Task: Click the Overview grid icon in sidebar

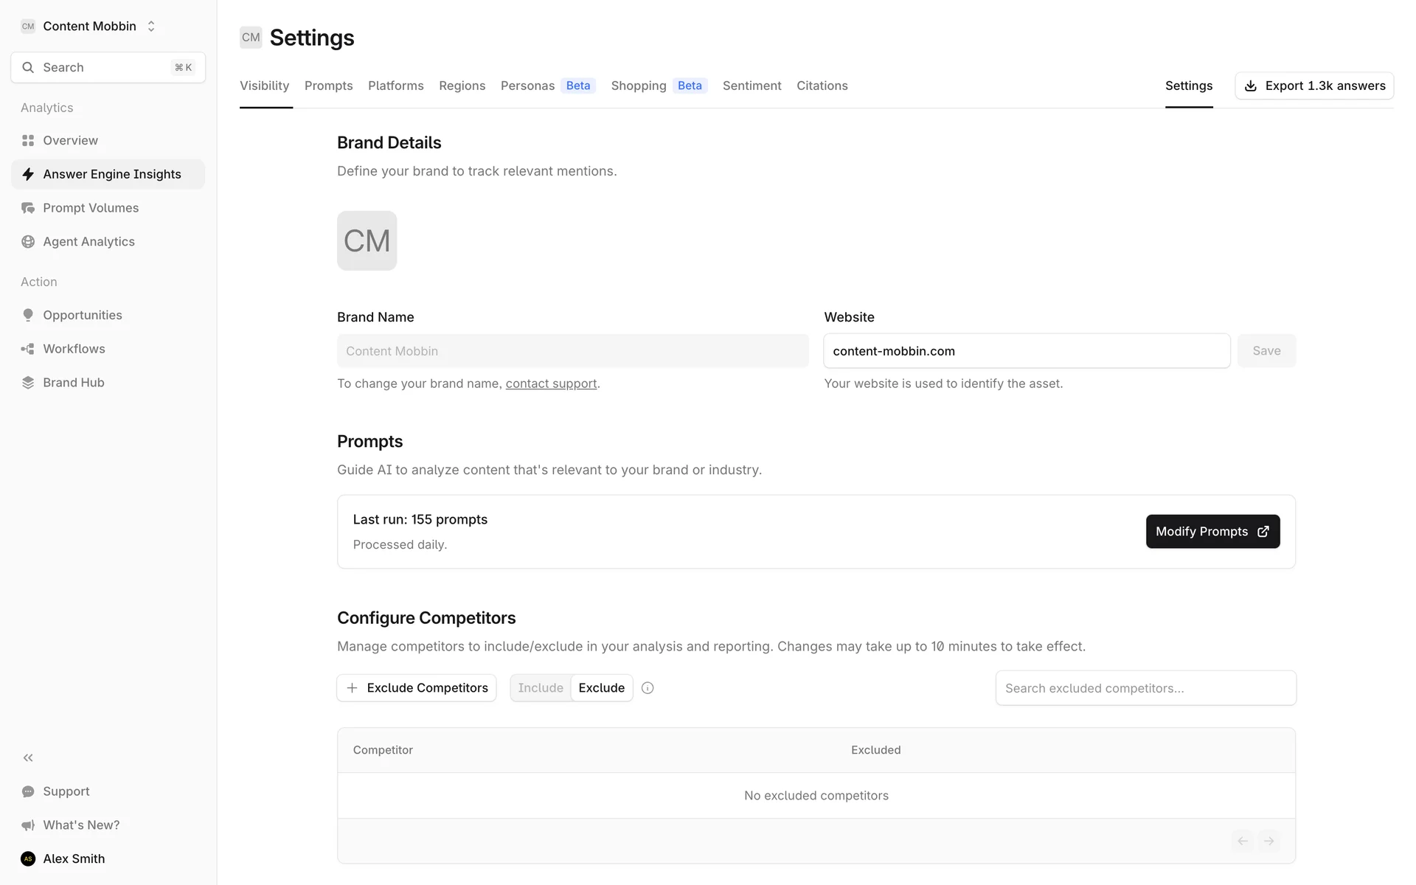Action: (x=28, y=140)
